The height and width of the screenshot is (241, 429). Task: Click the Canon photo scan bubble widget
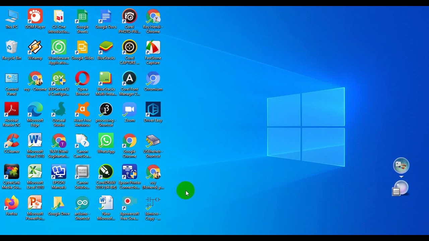(x=401, y=165)
